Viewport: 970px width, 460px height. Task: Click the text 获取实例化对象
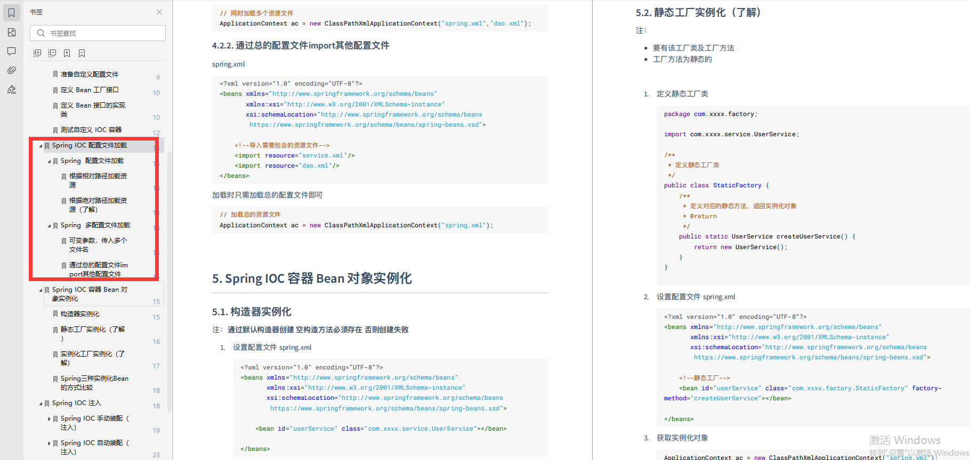pyautogui.click(x=682, y=438)
